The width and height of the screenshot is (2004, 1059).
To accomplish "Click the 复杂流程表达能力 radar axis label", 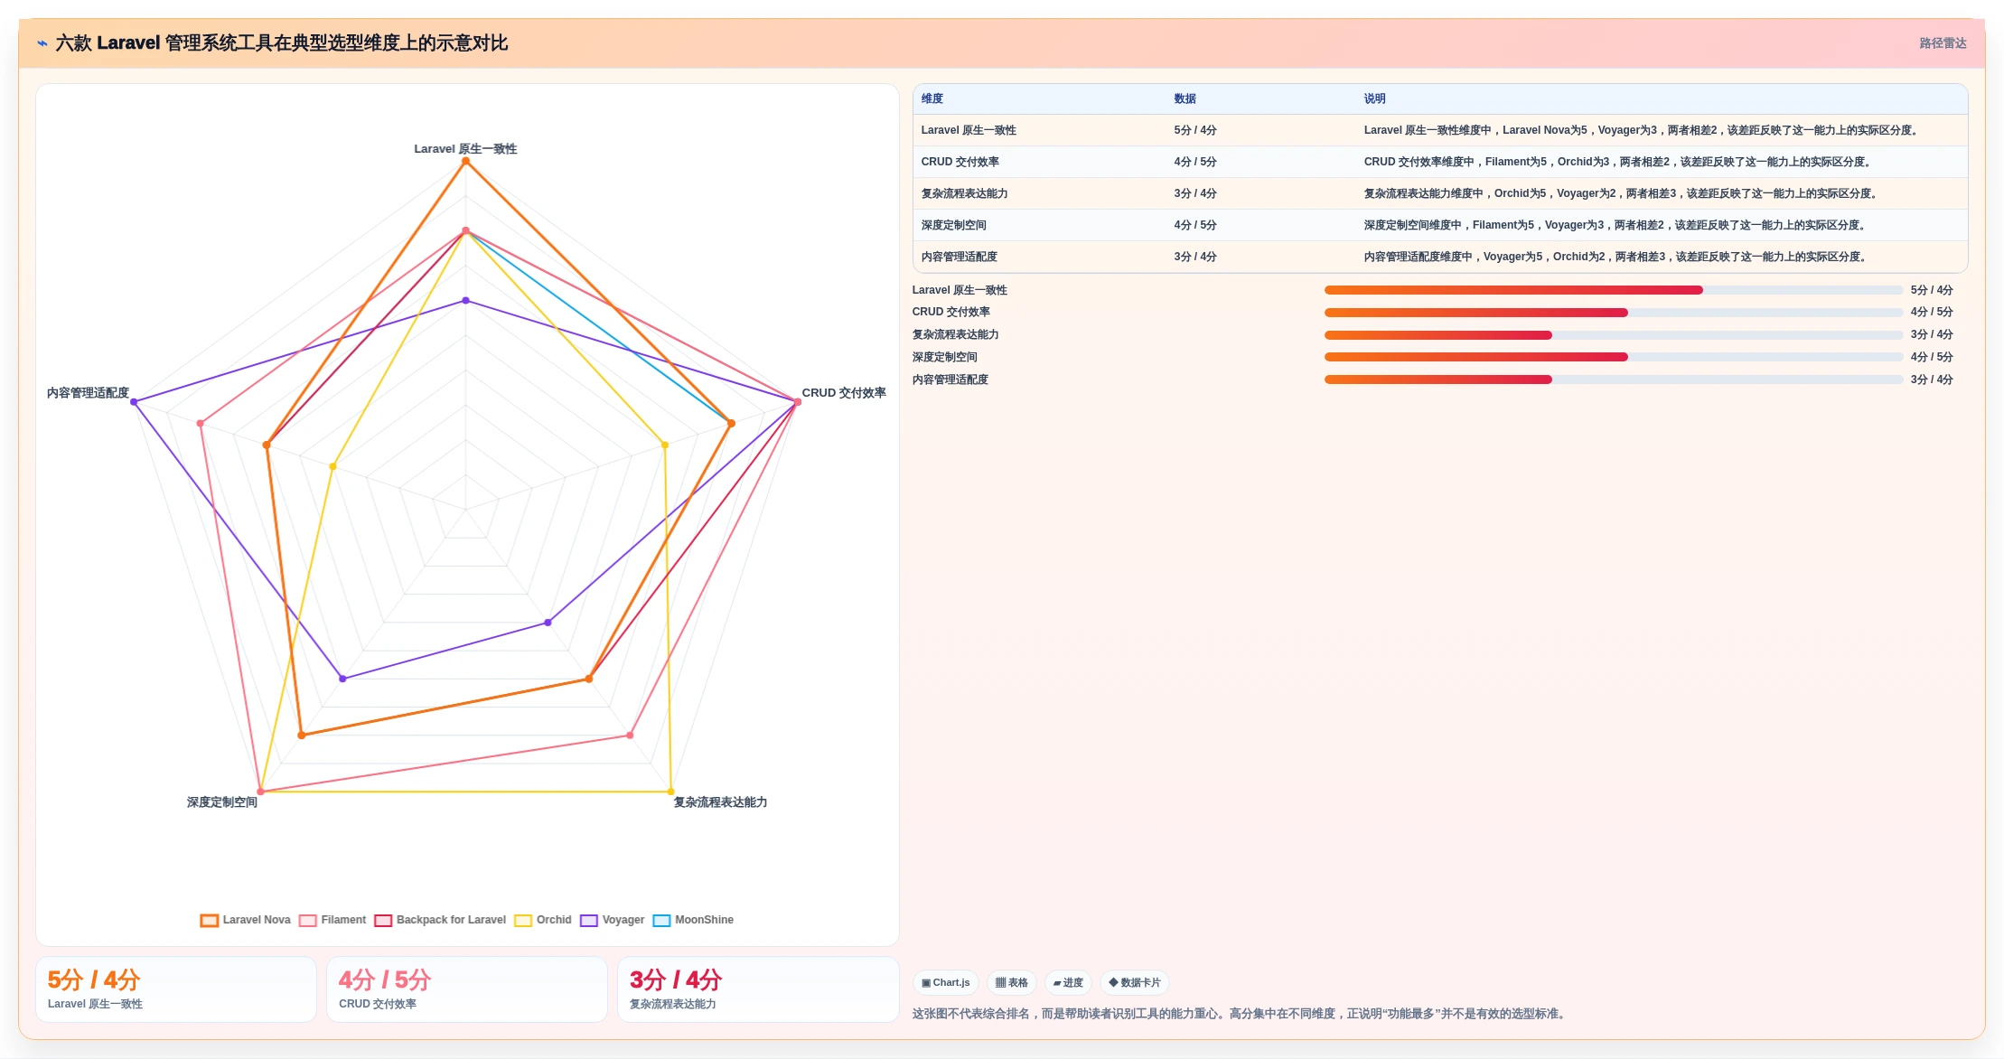I will coord(720,802).
